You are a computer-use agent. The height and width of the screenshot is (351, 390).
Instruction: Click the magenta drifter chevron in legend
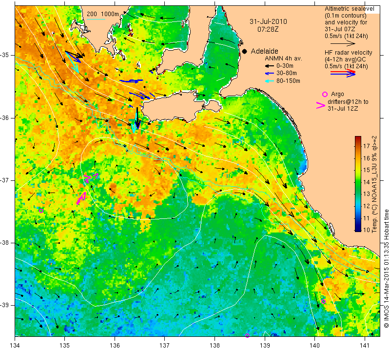tap(321, 105)
